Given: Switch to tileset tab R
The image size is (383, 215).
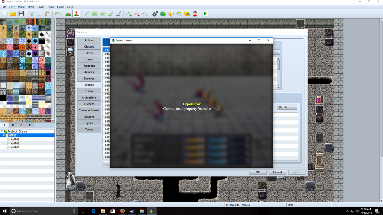Looking at the screenshot, I should pos(30,125).
